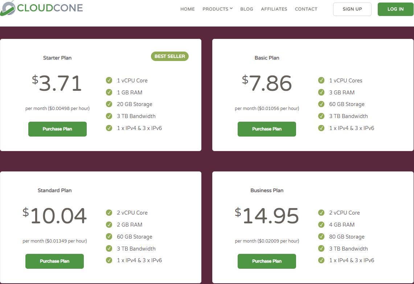Click the CloudCone logo icon
Screen dimensions: 414x284
8,8
